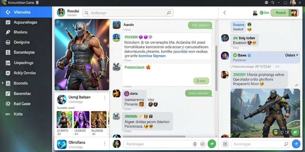
Task: Select the Vlianoulsa sidebar tab
Action: (x=26, y=12)
